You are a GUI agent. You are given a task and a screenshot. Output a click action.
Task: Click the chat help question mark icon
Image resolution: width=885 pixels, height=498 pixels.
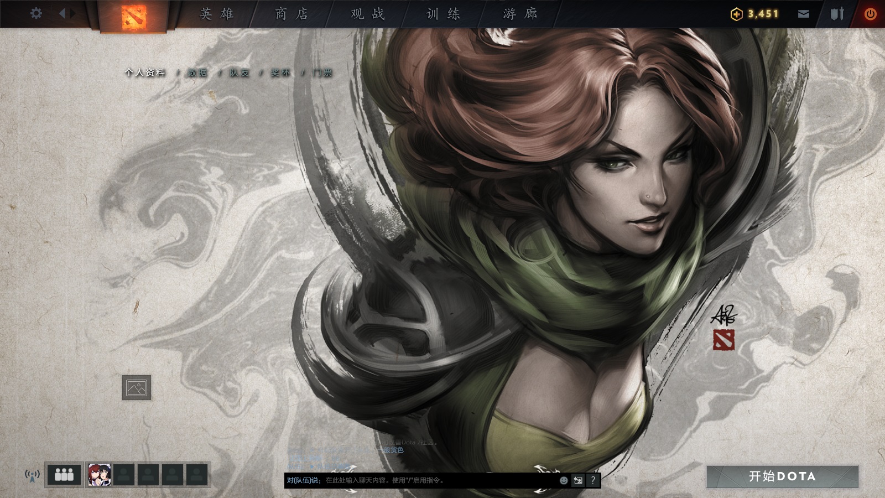(591, 481)
